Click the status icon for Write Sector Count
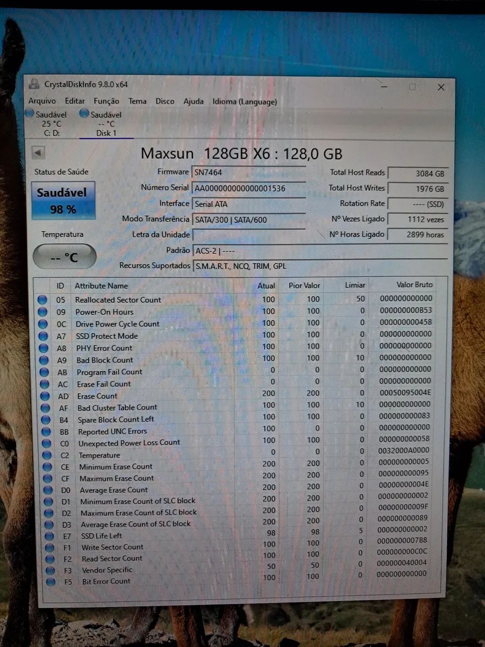Image resolution: width=485 pixels, height=647 pixels. tap(50, 548)
